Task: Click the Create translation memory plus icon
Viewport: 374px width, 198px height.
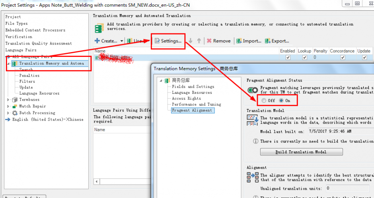Action: pyautogui.click(x=97, y=41)
